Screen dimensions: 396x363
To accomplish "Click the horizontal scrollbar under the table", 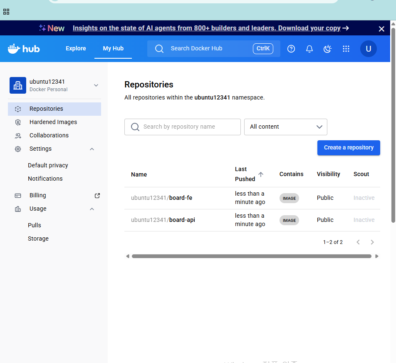I will coord(252,256).
